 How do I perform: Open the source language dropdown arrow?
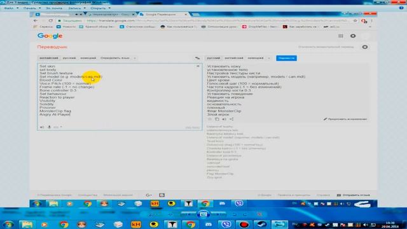135,58
